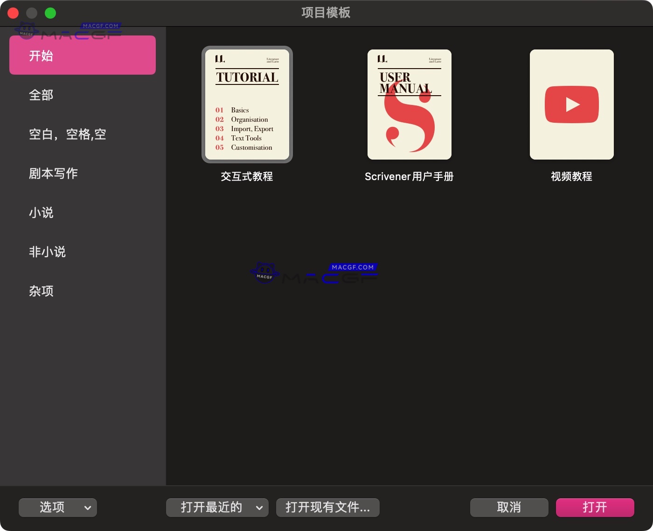
Task: Click the Scrivener 用户手册 template icon
Action: [x=409, y=105]
